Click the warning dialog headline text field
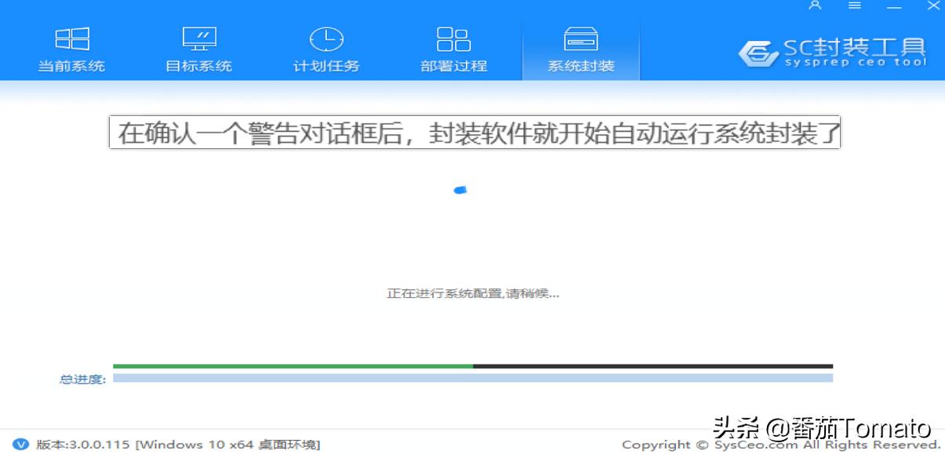945x454 pixels. (x=474, y=133)
